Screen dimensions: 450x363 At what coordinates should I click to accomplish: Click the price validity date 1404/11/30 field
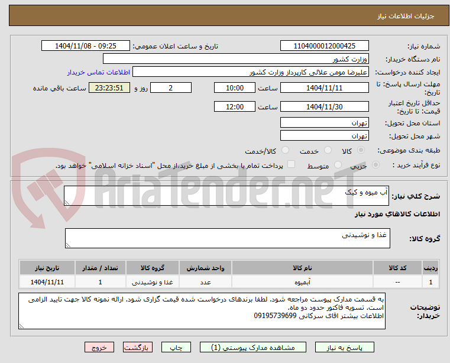[324, 106]
